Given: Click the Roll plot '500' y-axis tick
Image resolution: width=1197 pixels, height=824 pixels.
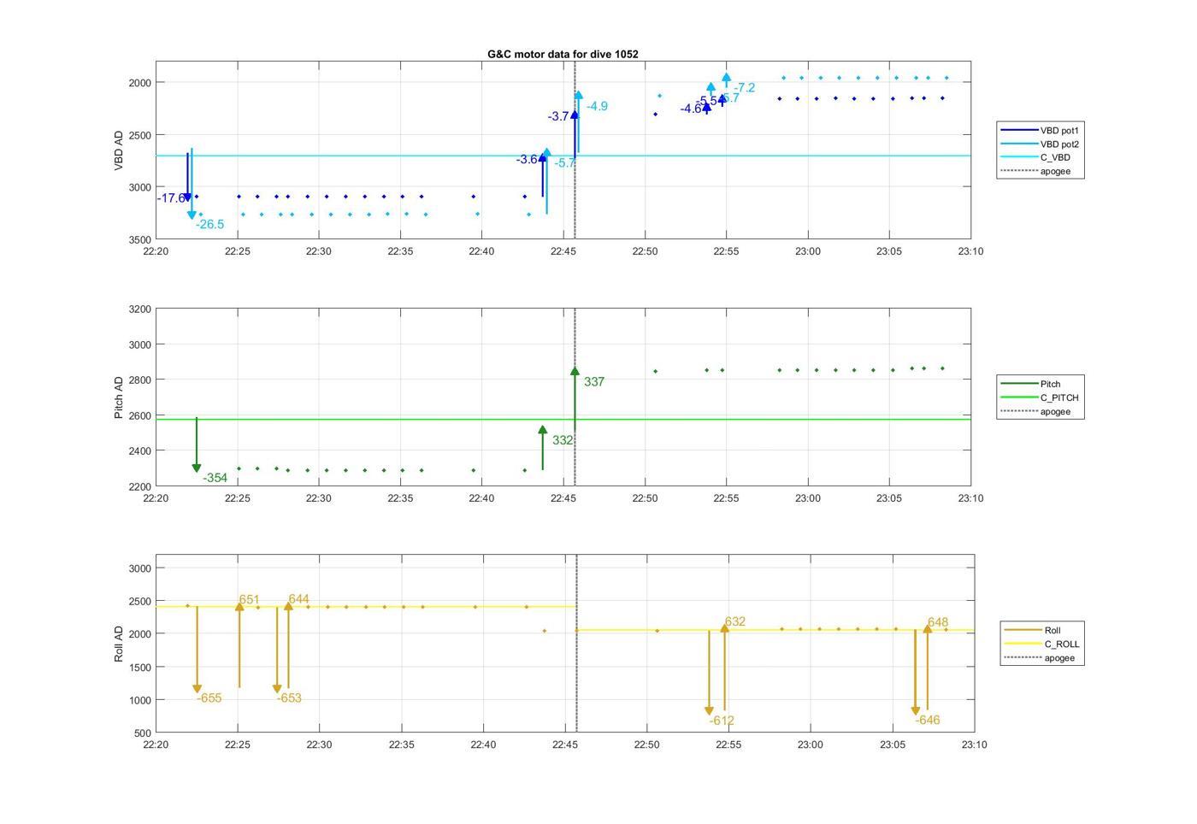Looking at the screenshot, I should 142,733.
